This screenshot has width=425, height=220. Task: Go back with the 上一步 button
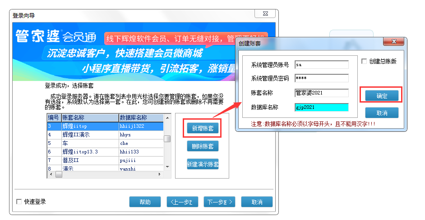coord(182,202)
